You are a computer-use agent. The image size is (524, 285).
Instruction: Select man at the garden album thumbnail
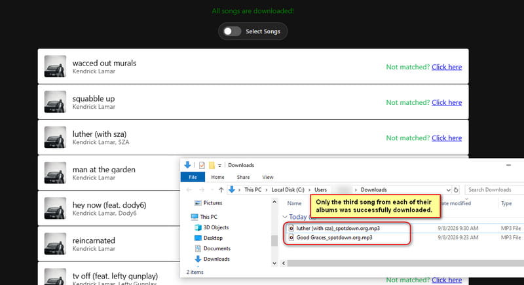[55, 173]
